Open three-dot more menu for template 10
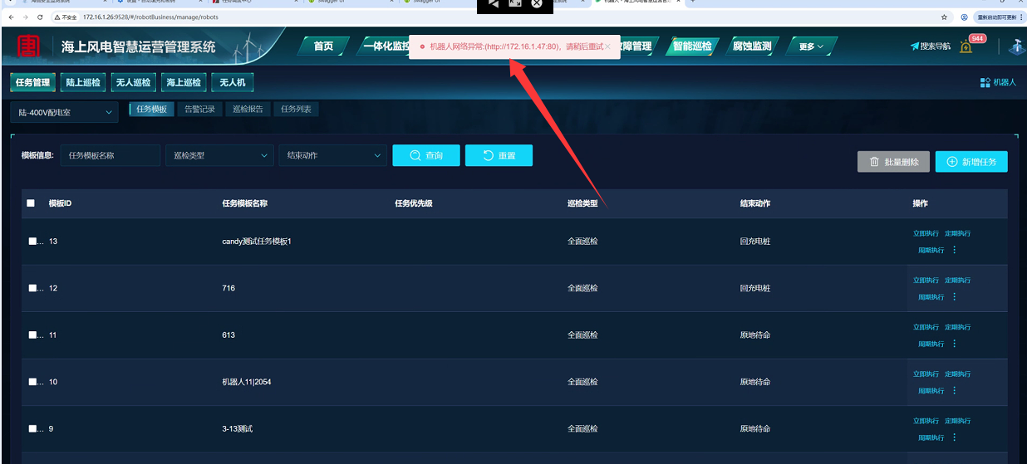Image resolution: width=1027 pixels, height=464 pixels. (954, 390)
